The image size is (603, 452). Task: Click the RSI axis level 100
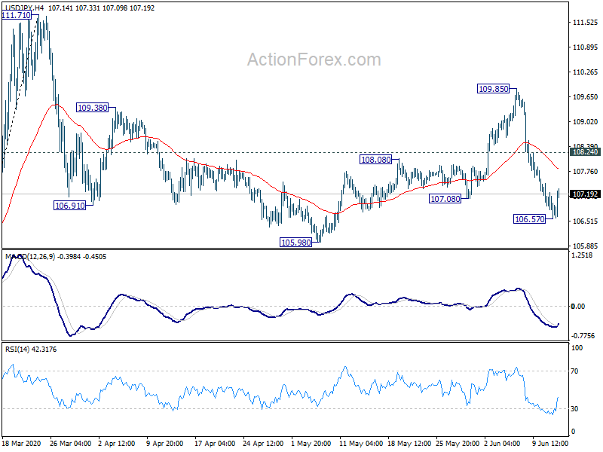[x=577, y=348]
